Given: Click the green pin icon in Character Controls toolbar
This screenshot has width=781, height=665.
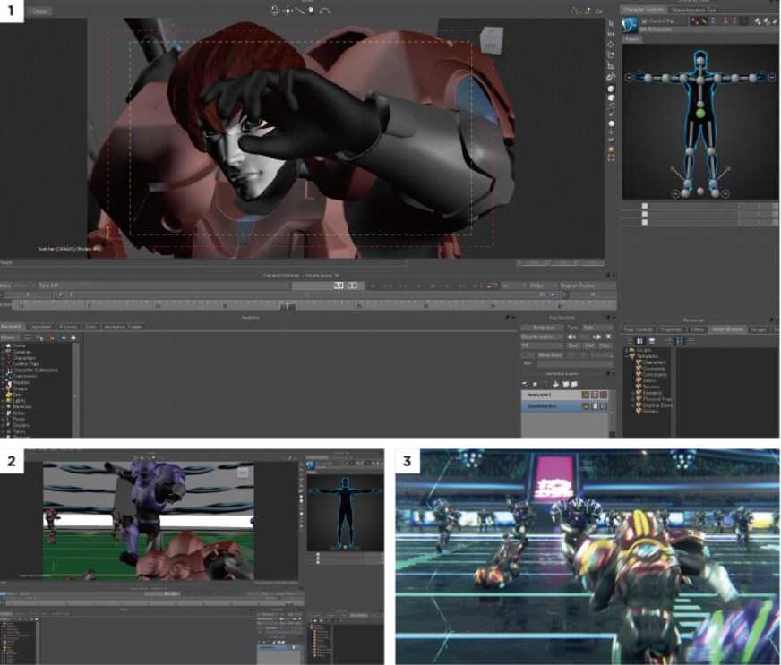Looking at the screenshot, I should pyautogui.click(x=704, y=21).
